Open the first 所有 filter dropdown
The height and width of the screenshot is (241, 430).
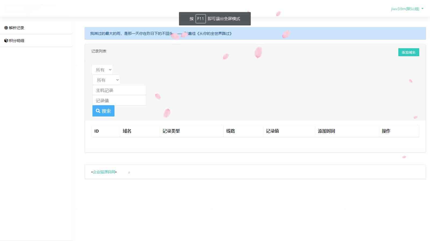102,70
